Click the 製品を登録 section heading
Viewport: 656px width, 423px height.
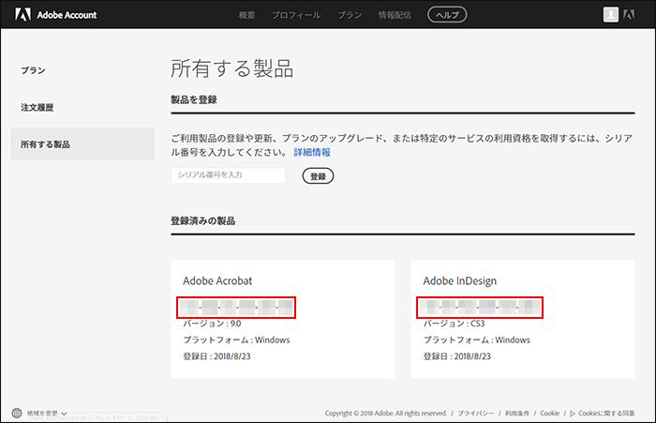coord(194,99)
